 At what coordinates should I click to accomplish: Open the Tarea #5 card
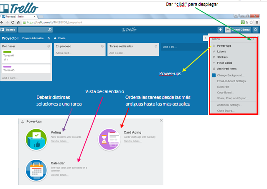click(26, 69)
